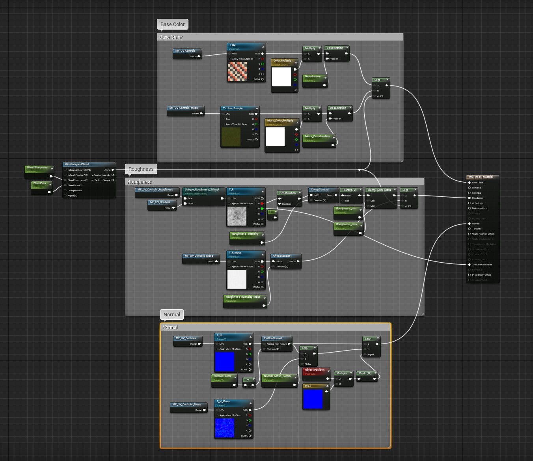Image resolution: width=533 pixels, height=461 pixels.
Task: Collapse the Color_Multiply node preview arrow
Action: [296, 62]
